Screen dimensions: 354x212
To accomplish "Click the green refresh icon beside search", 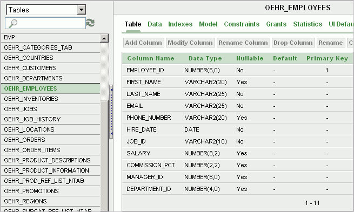I will point(90,23).
